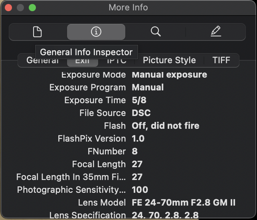The height and width of the screenshot is (220, 257).
Task: Open the Keywords magnifying glass inspector
Action: click(156, 32)
